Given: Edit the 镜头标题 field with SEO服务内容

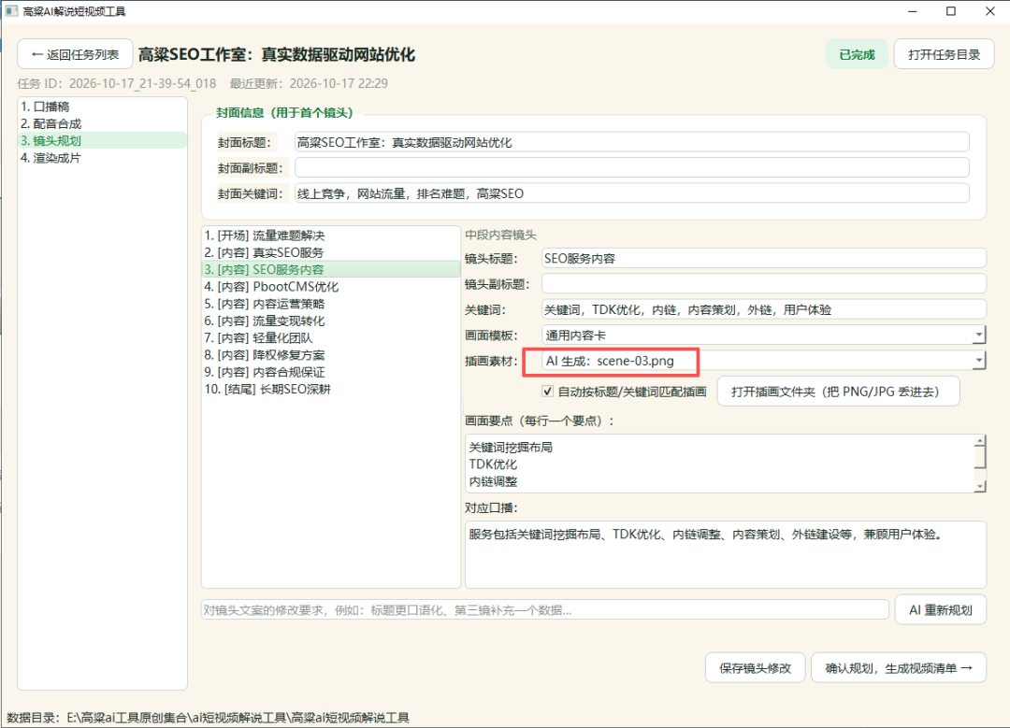Looking at the screenshot, I should (764, 258).
